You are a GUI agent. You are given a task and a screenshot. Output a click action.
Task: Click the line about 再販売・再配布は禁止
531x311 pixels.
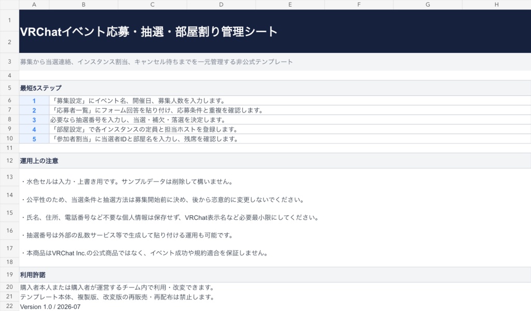[117, 297]
